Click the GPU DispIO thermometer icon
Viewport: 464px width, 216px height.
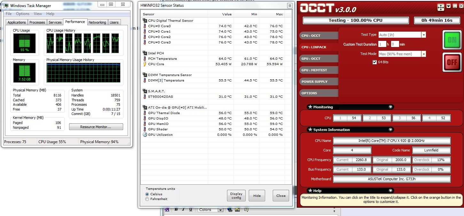point(145,118)
